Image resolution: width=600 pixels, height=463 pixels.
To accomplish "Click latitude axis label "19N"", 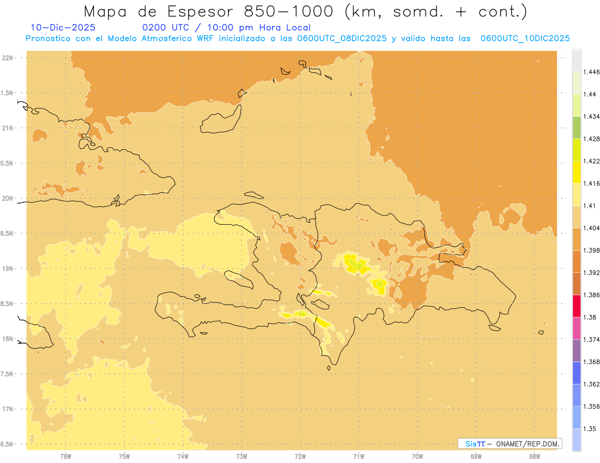I will click(x=8, y=269).
